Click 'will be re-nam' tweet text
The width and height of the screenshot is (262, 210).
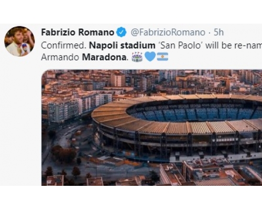[x=234, y=46]
